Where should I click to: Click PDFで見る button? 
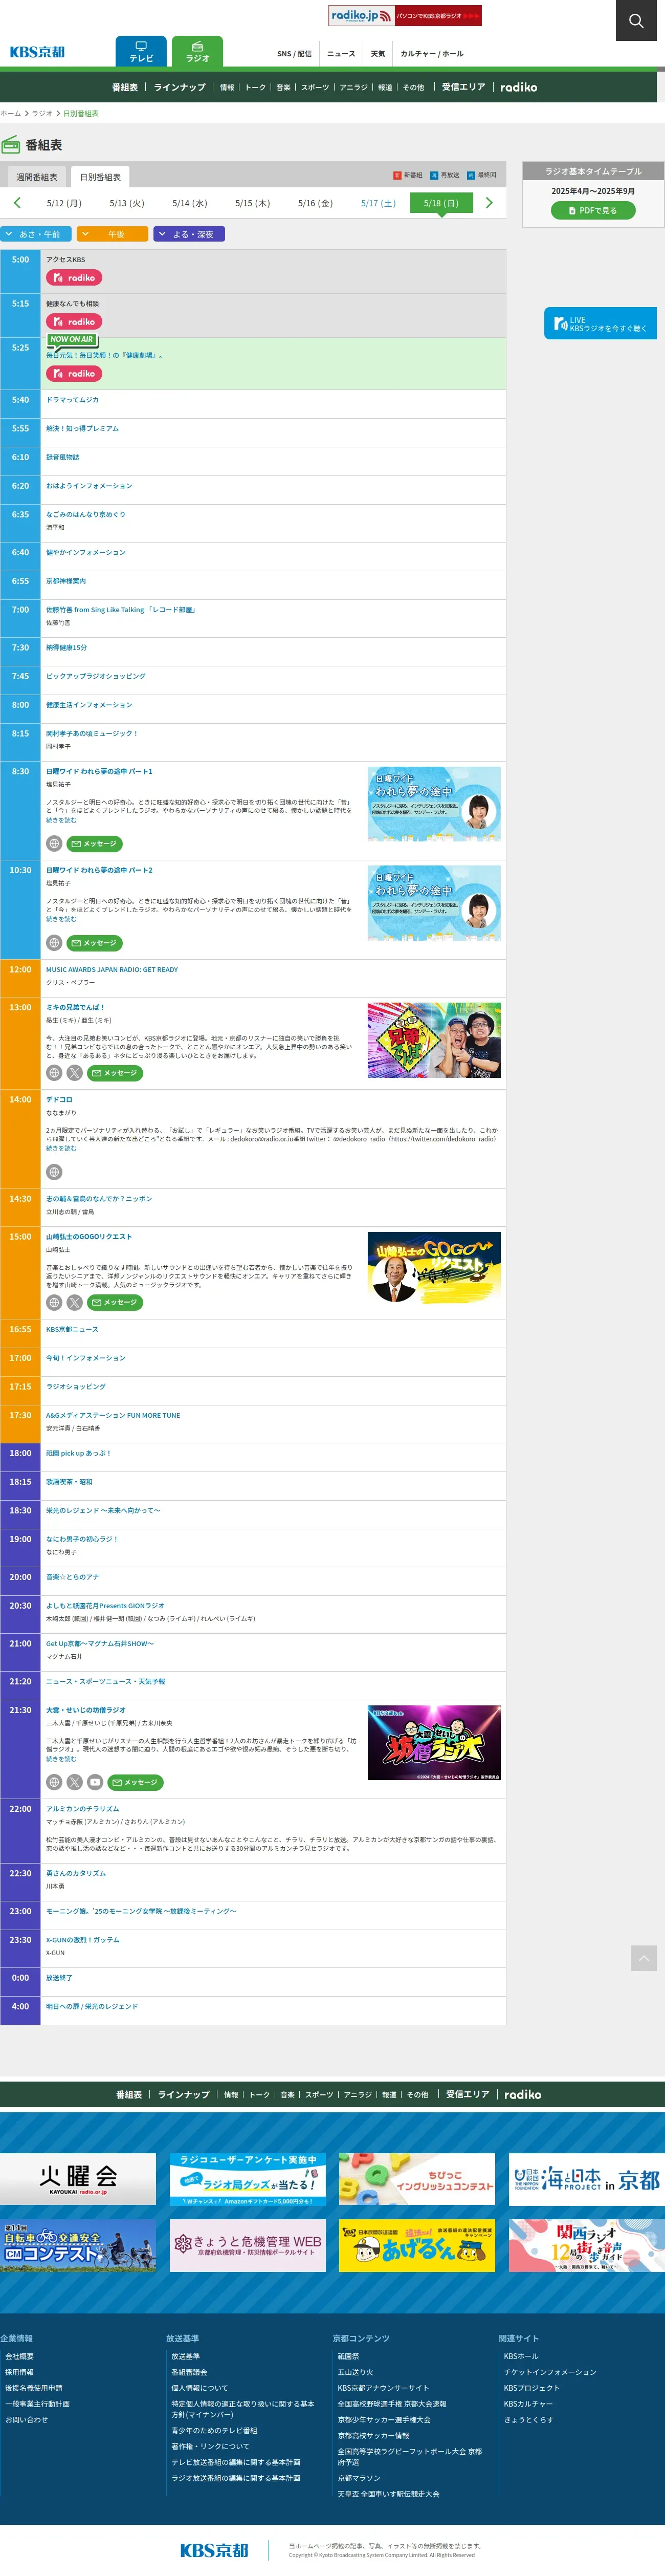click(593, 210)
